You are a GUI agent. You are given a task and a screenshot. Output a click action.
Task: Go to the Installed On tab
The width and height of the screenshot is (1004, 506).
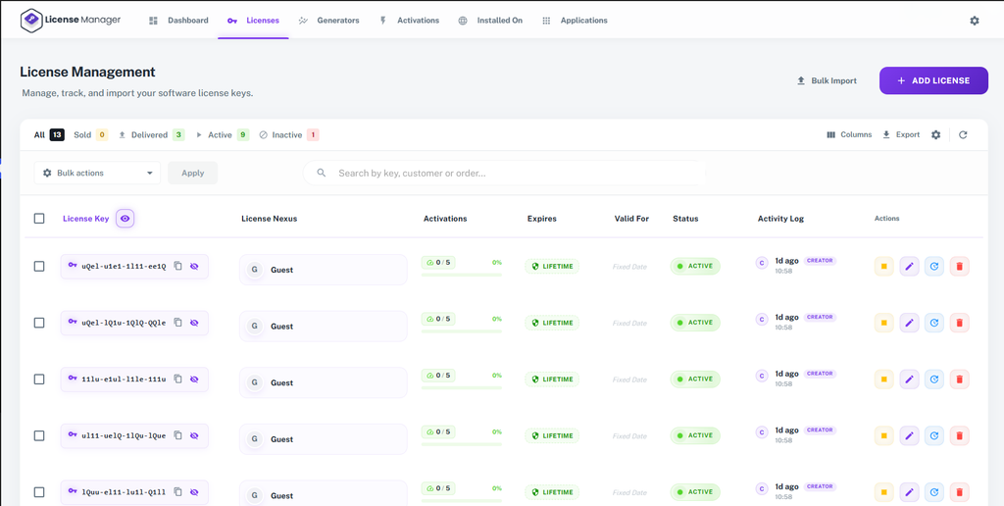click(490, 21)
